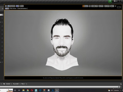Viewport: 123px width, 92px height.
Task: Open the grid snap size 10 dropdown
Action: tap(97, 6)
